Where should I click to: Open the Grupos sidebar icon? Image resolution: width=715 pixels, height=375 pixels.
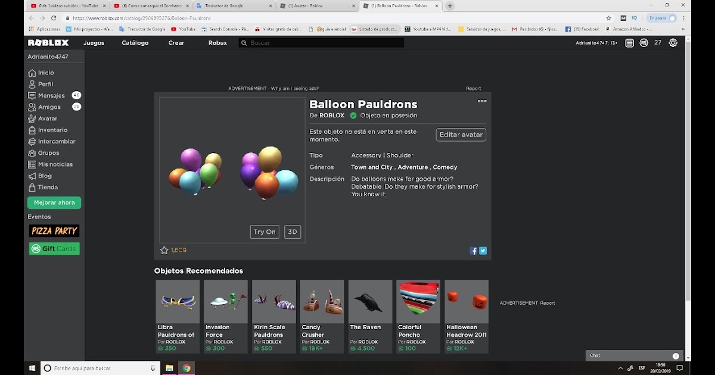pyautogui.click(x=32, y=153)
